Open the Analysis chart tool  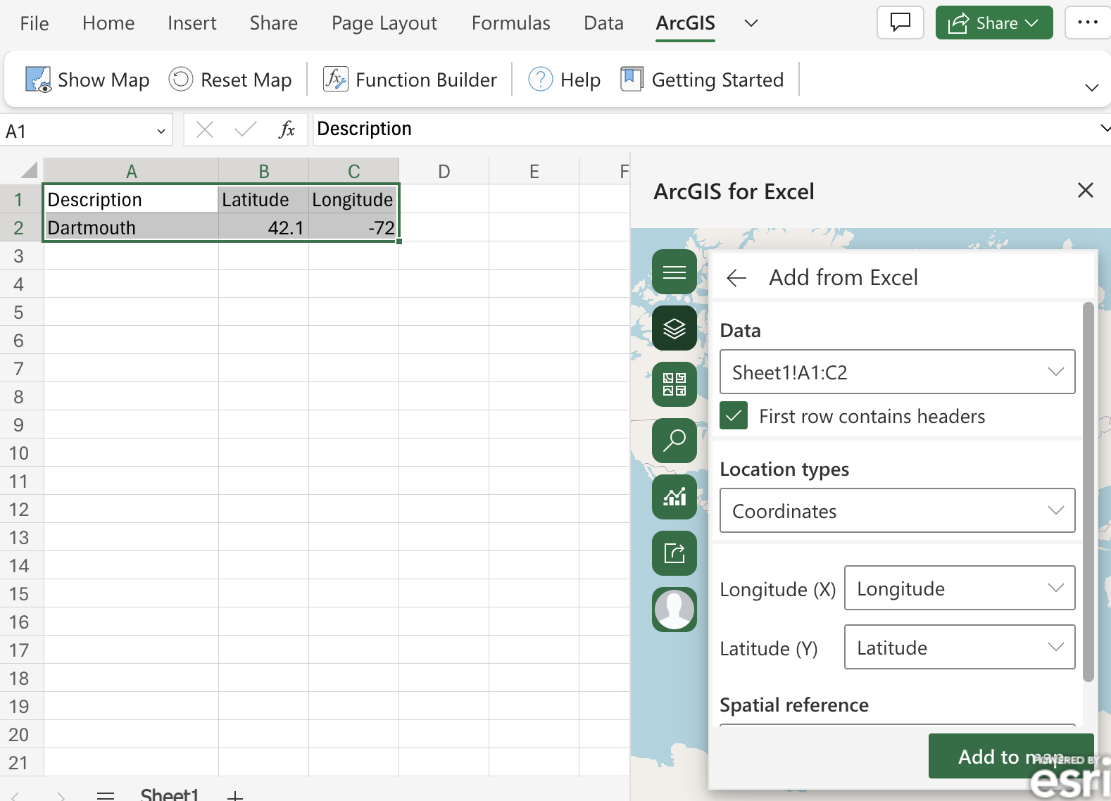tap(674, 497)
